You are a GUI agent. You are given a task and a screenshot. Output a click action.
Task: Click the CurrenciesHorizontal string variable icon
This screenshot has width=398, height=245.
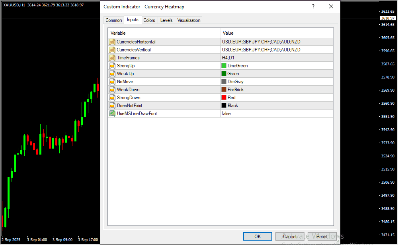point(112,42)
